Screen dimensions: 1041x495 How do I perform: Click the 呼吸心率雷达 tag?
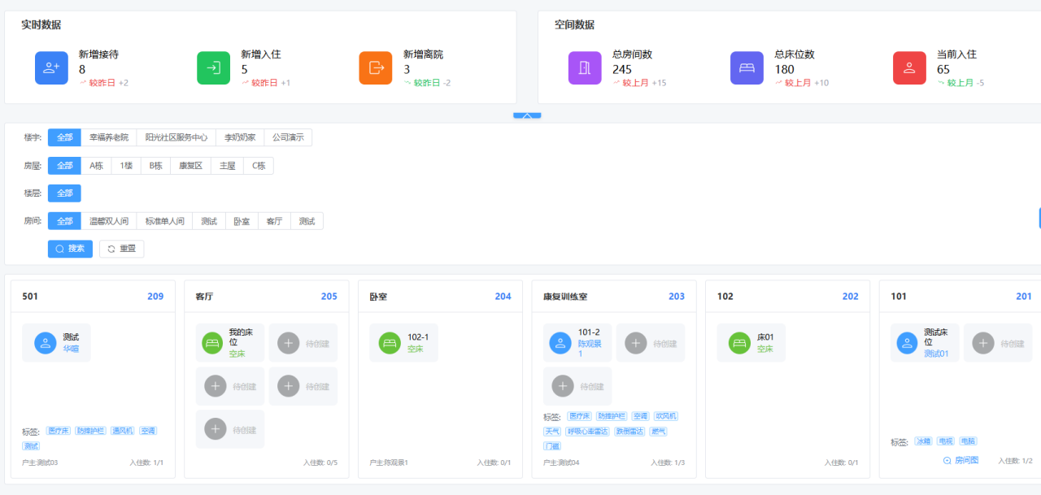click(x=587, y=432)
